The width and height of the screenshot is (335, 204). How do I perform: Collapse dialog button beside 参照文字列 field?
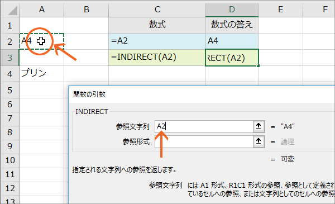[259, 126]
